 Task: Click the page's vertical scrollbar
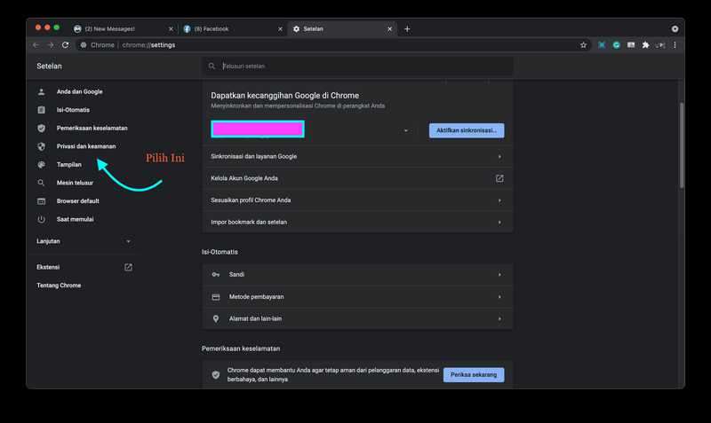coord(682,142)
